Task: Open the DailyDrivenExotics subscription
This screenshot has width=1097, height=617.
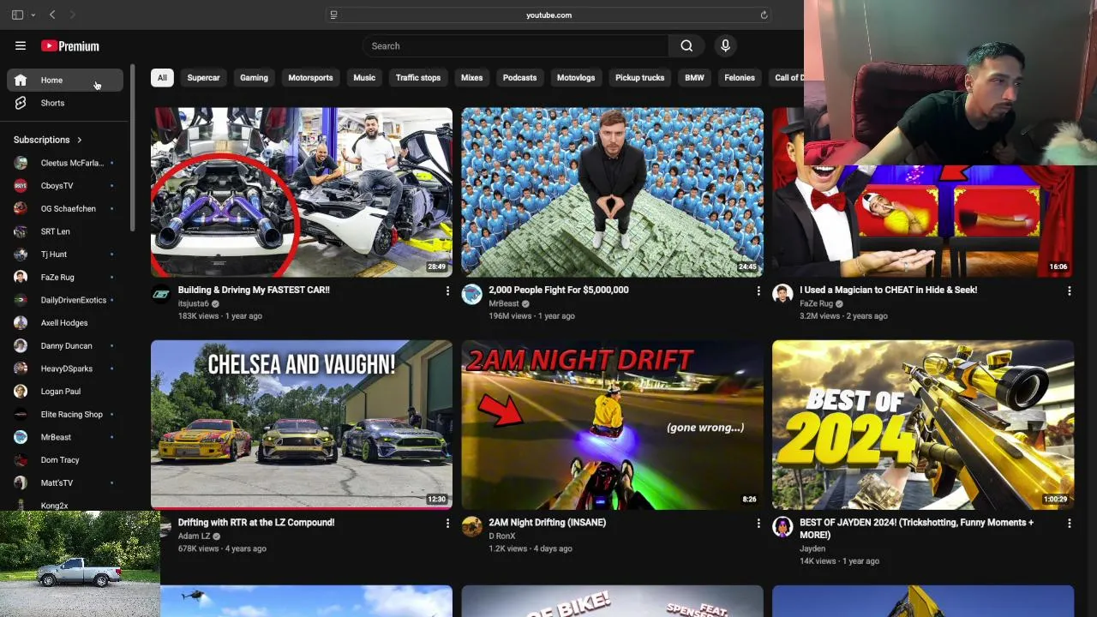Action: coord(65,300)
